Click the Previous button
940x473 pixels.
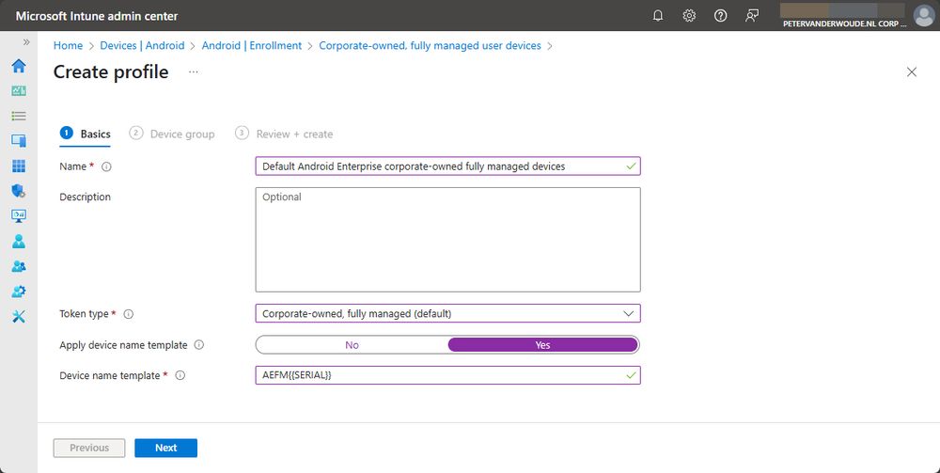tap(89, 448)
